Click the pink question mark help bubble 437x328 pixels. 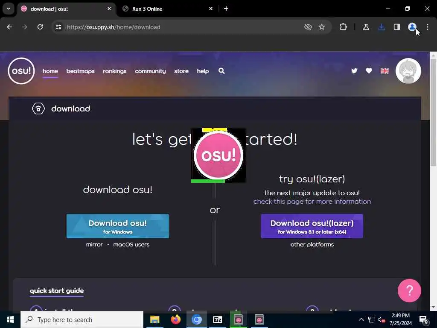[x=409, y=290]
